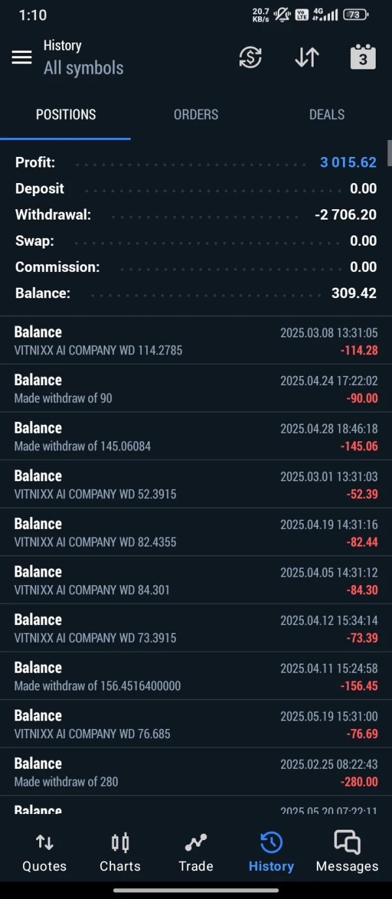
Task: Tap the currency refresh symbol icon
Action: tap(250, 58)
